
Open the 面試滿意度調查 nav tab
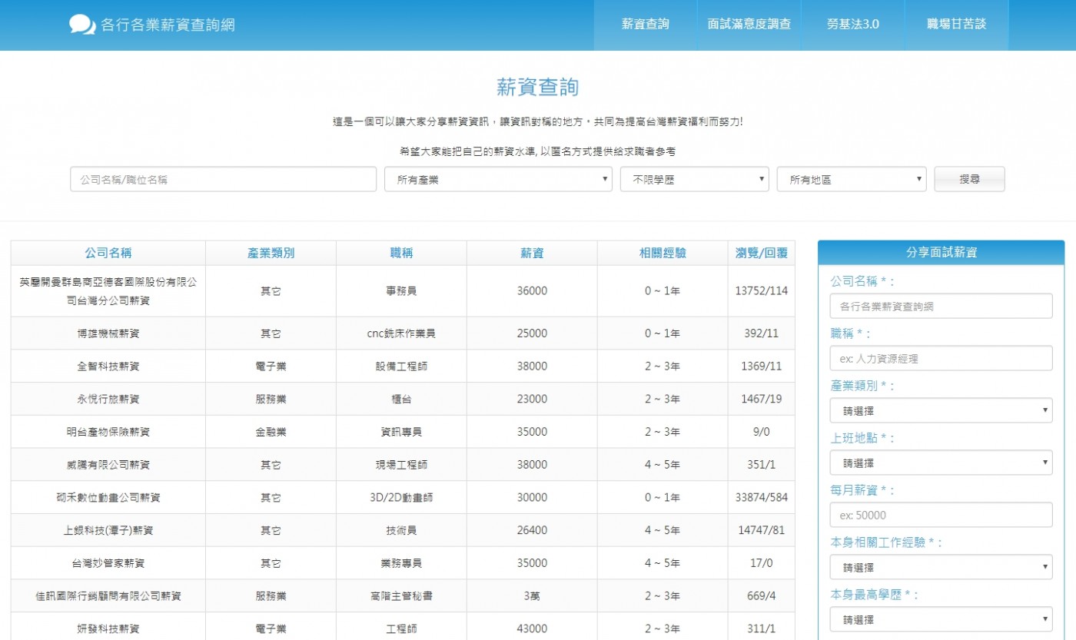[749, 25]
